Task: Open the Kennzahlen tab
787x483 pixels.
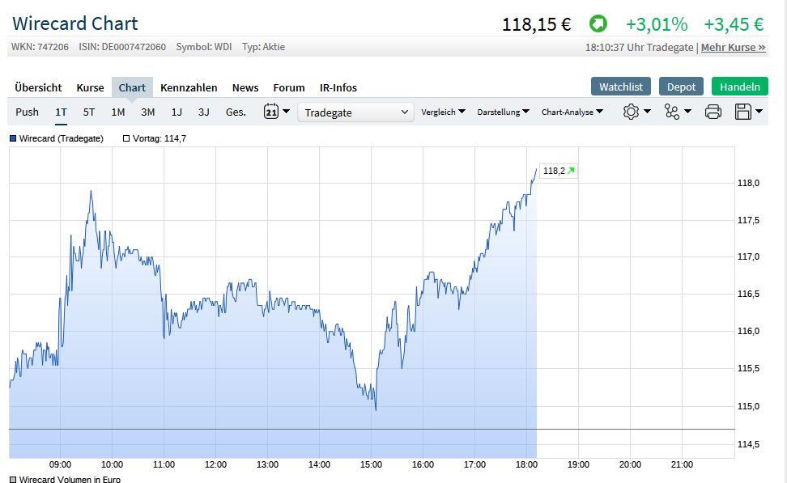Action: (189, 87)
